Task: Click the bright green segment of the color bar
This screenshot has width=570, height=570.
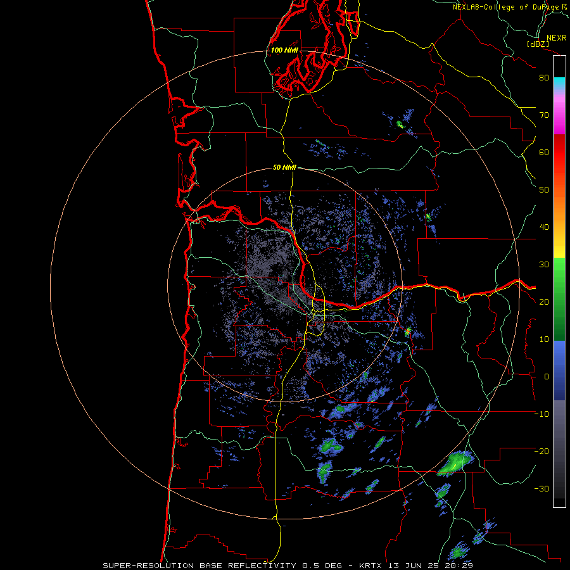Action: [x=559, y=271]
